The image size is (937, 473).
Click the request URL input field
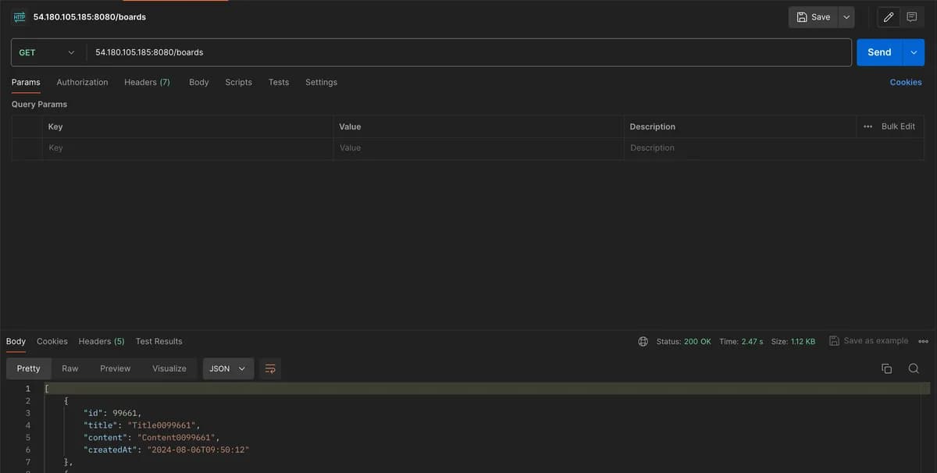(x=468, y=52)
